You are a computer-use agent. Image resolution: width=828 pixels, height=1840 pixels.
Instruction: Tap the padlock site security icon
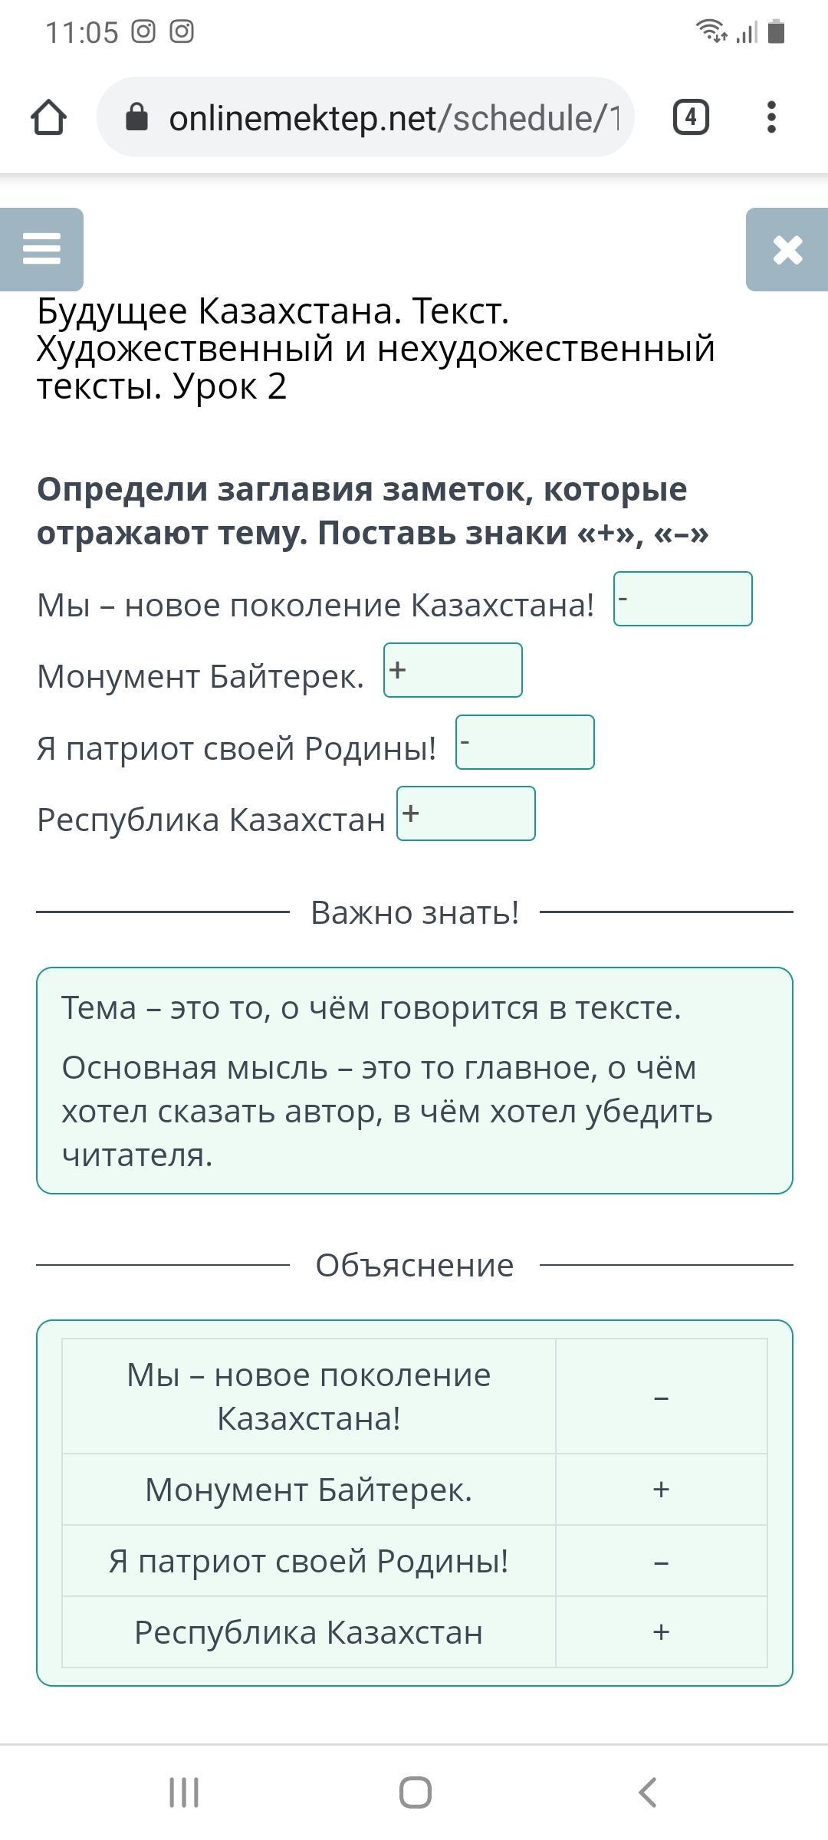pyautogui.click(x=136, y=118)
